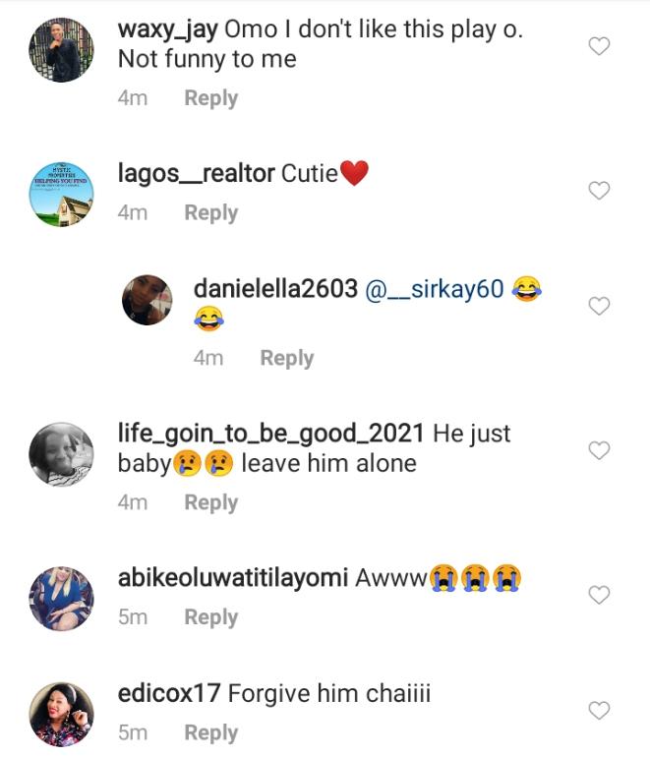Reply to the 'He just baby' comment

click(211, 502)
